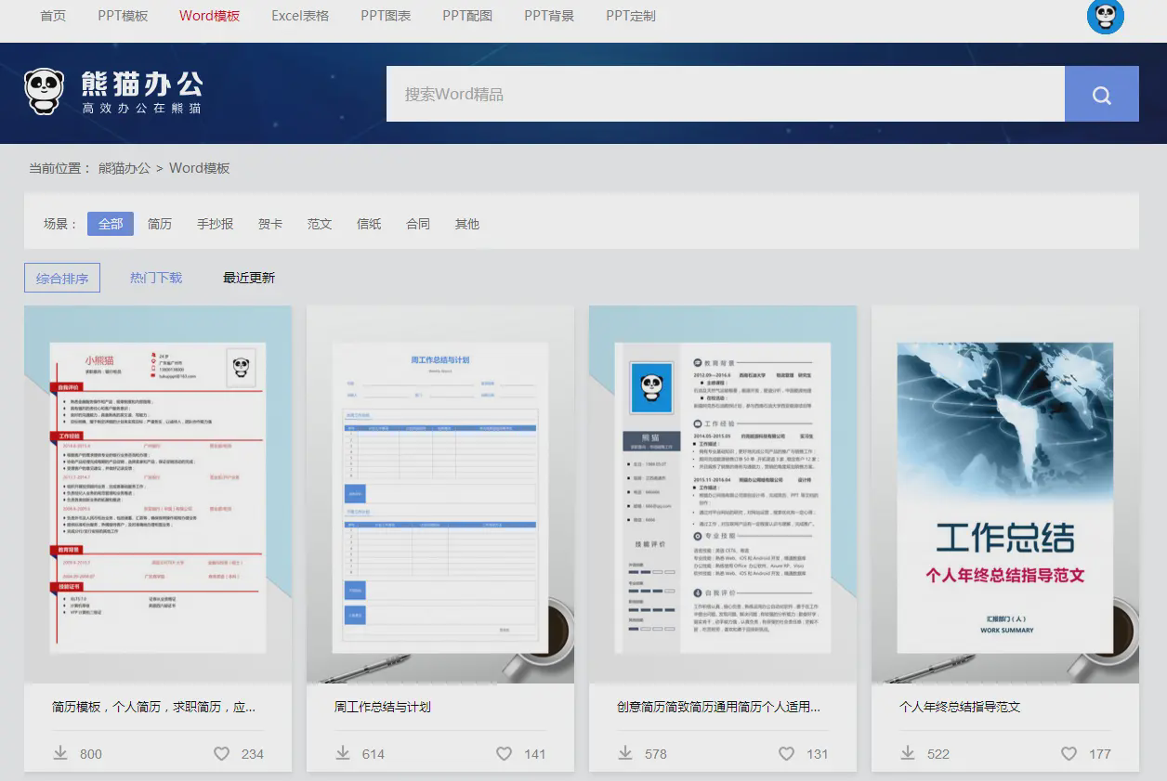Like the resume template with 234 hearts
Image resolution: width=1167 pixels, height=781 pixels.
[x=221, y=753]
